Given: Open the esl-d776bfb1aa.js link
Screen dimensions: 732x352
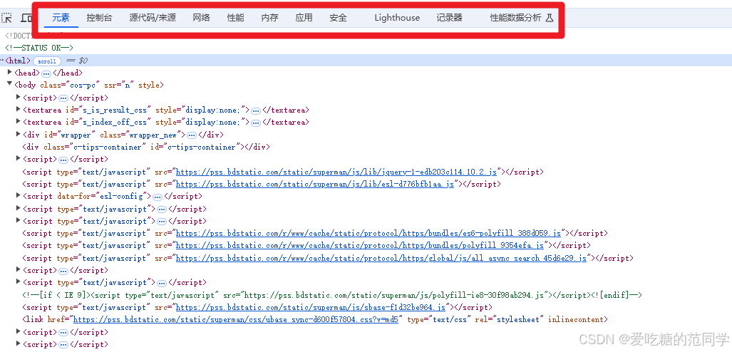Looking at the screenshot, I should (315, 184).
